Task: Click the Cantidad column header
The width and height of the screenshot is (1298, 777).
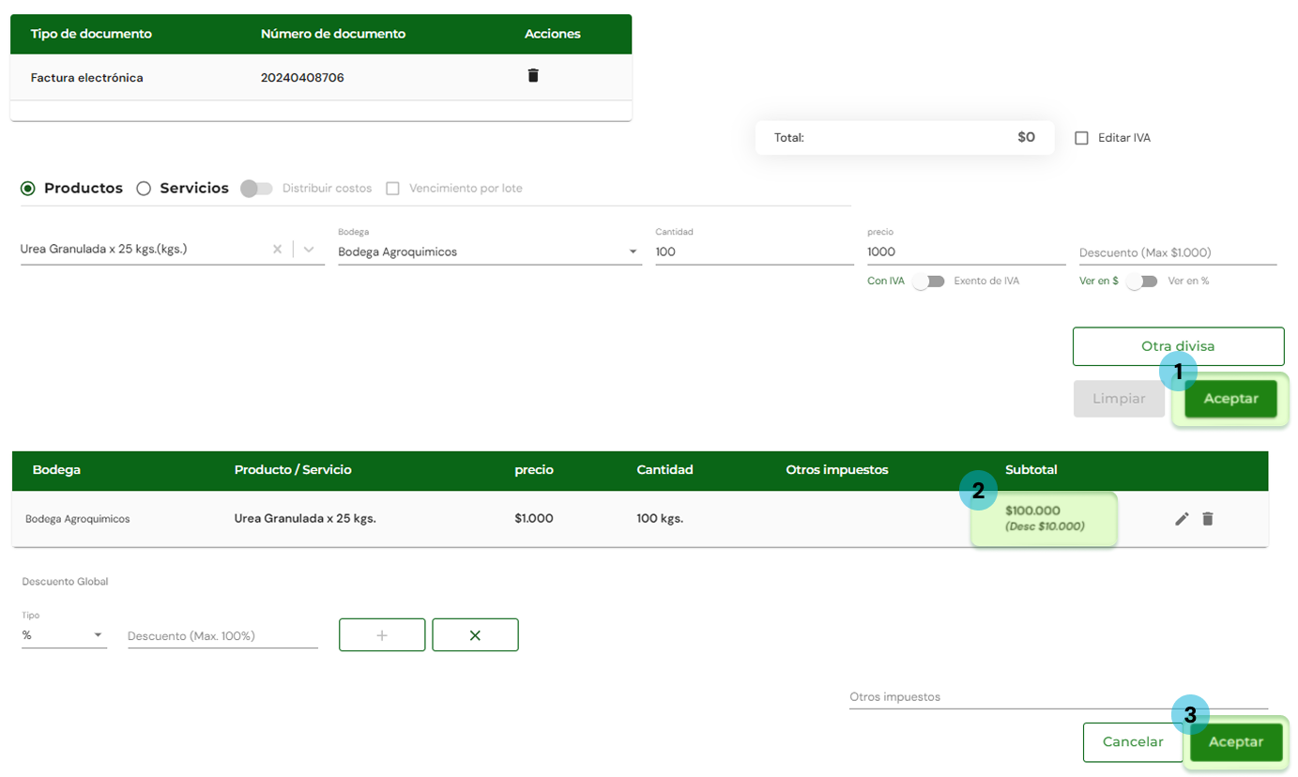Action: point(664,469)
